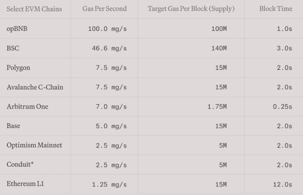Select the Base chain name
Screen dimensions: 303x195
pyautogui.click(x=13, y=126)
